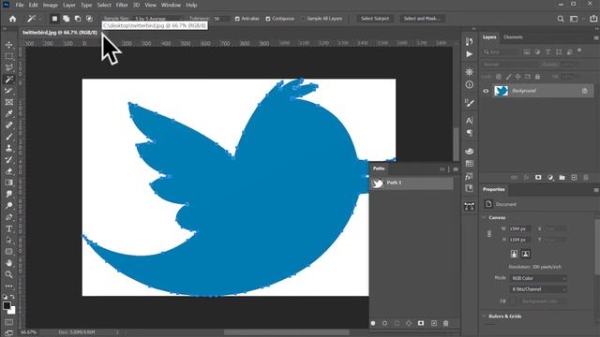Open the File menu
The width and height of the screenshot is (600, 337).
[20, 5]
